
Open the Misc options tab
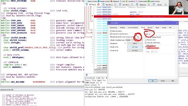coord(170,28)
